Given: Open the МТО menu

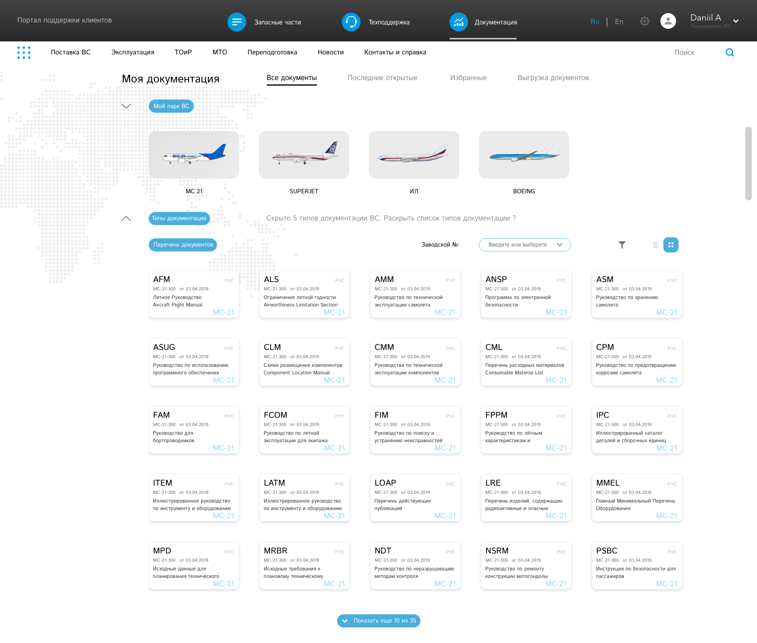Looking at the screenshot, I should (x=220, y=52).
